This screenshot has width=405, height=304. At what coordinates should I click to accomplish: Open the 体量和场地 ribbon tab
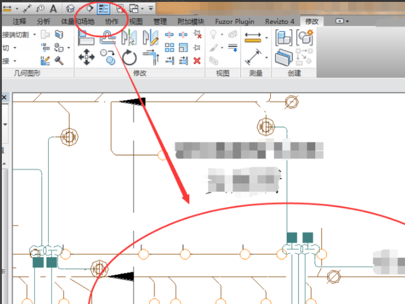coord(77,22)
